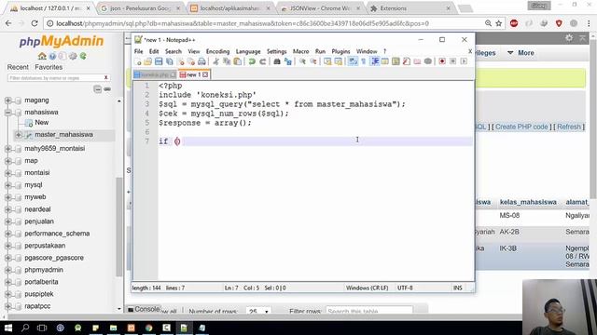Expand the penjualan database node
Viewport: 597px width, 335px height.
[x=8, y=221]
